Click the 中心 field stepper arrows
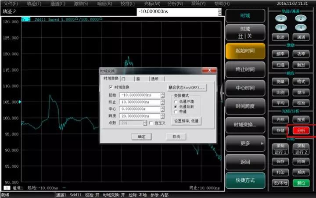This screenshot has height=198, width=316. pos(162,109)
